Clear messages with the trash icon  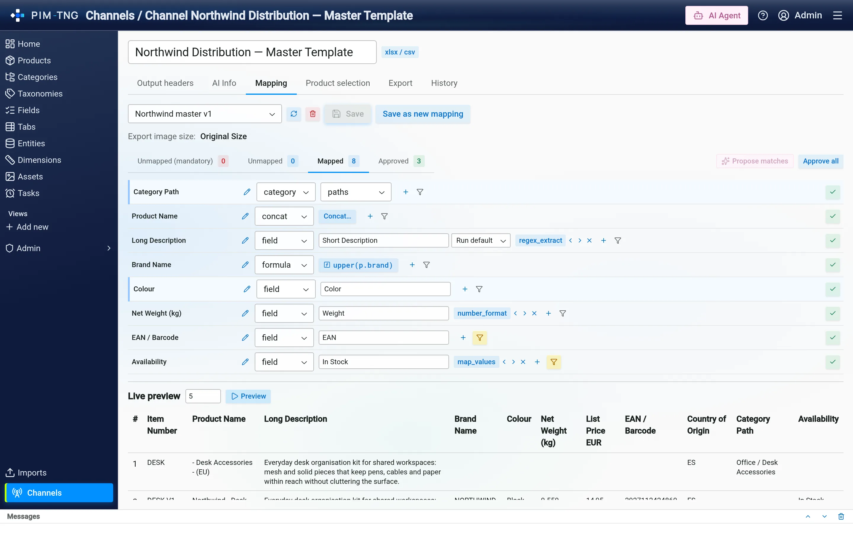841,516
